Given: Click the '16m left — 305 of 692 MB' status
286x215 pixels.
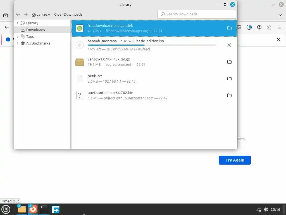Looking at the screenshot, I should [119, 49].
